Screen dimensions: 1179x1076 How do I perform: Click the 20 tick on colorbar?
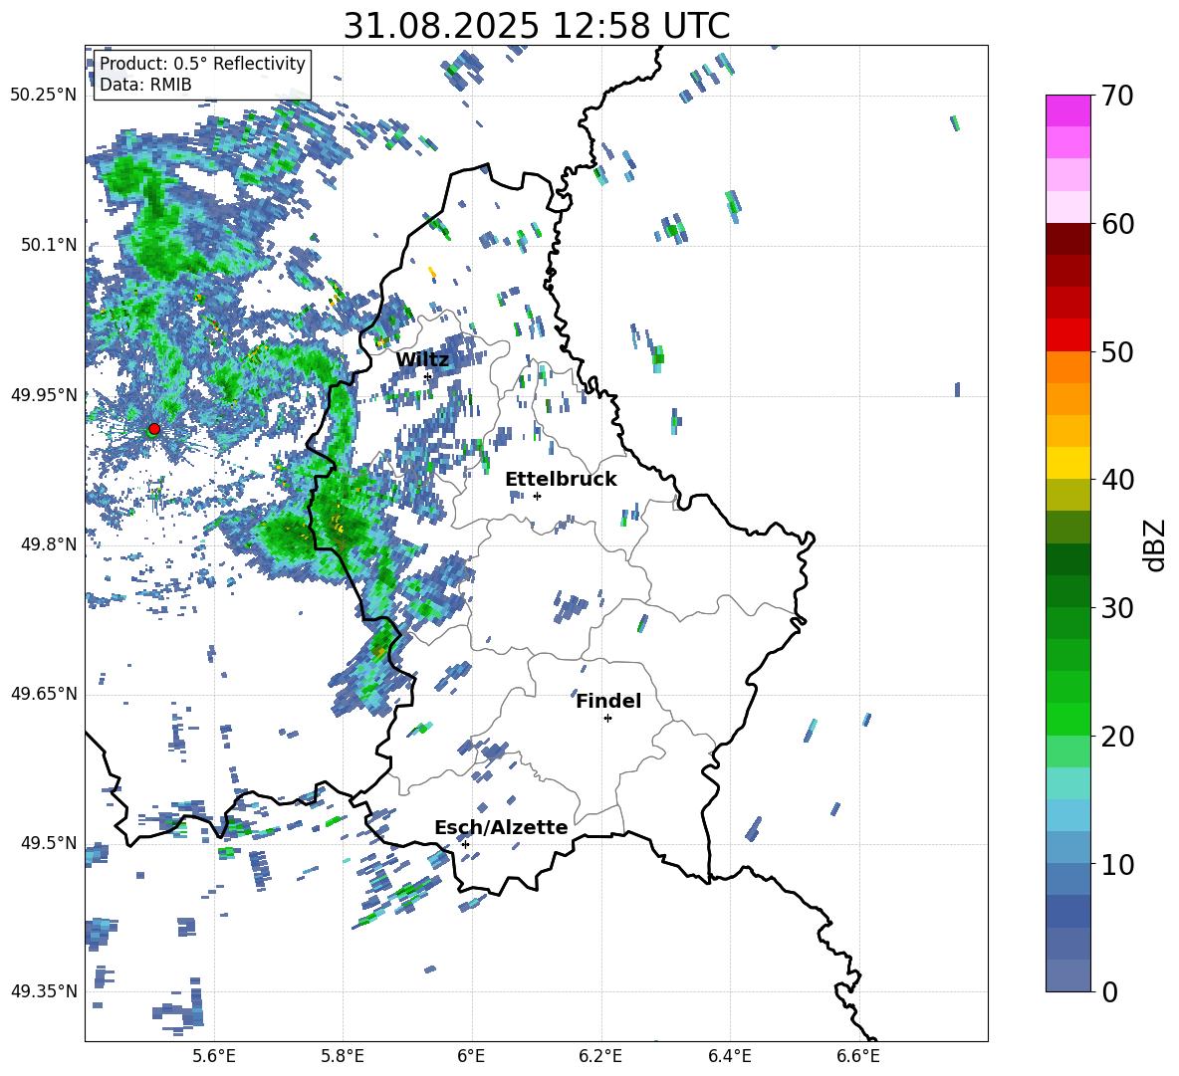click(x=1117, y=737)
